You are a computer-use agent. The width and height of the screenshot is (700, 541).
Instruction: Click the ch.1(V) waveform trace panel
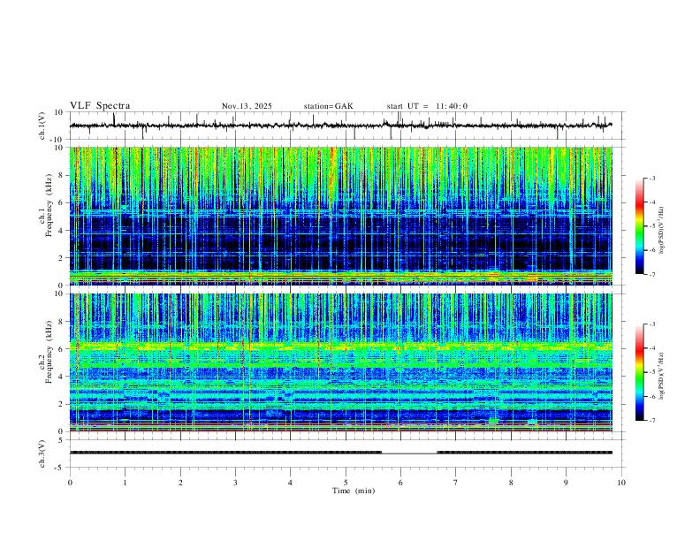(x=347, y=126)
